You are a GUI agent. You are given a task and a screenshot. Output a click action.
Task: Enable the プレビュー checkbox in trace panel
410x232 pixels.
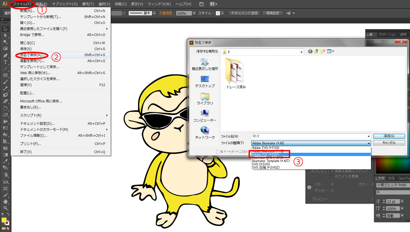tap(309, 199)
